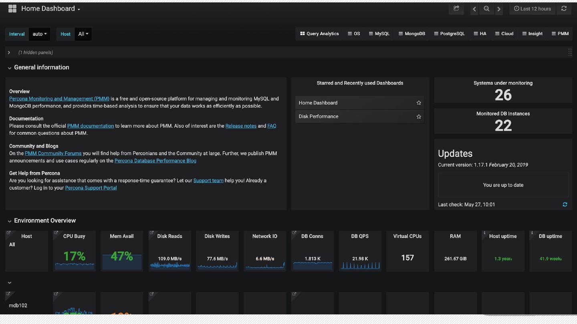577x324 pixels.
Task: Open the Last 12 hours time picker
Action: point(532,9)
